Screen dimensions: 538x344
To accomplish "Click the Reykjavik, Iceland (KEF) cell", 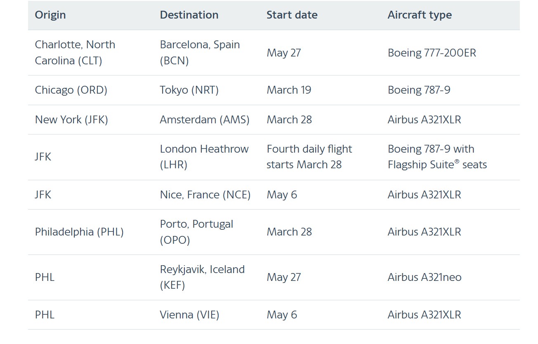I will 203,277.
